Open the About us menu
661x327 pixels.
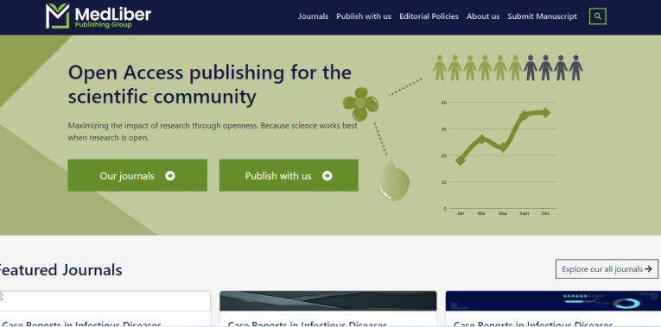tap(483, 16)
